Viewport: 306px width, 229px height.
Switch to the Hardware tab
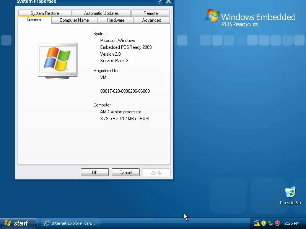116,20
